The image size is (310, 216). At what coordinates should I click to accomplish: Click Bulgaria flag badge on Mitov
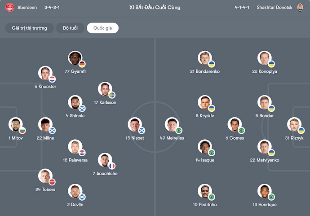[22, 131]
